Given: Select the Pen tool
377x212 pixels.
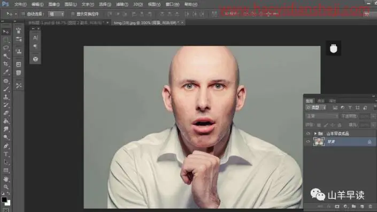Looking at the screenshot, I should pos(6,146).
